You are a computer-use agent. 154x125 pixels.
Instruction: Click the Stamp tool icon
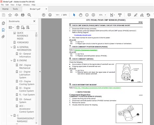(x=148, y=15)
